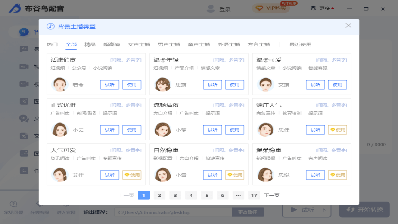This screenshot has width=398, height=224.
Task: Jump to page 17 in pagination
Action: point(254,195)
